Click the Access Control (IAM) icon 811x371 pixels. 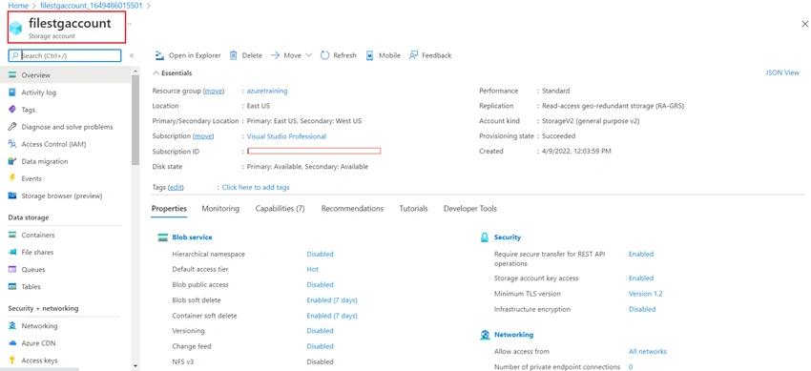[11, 144]
